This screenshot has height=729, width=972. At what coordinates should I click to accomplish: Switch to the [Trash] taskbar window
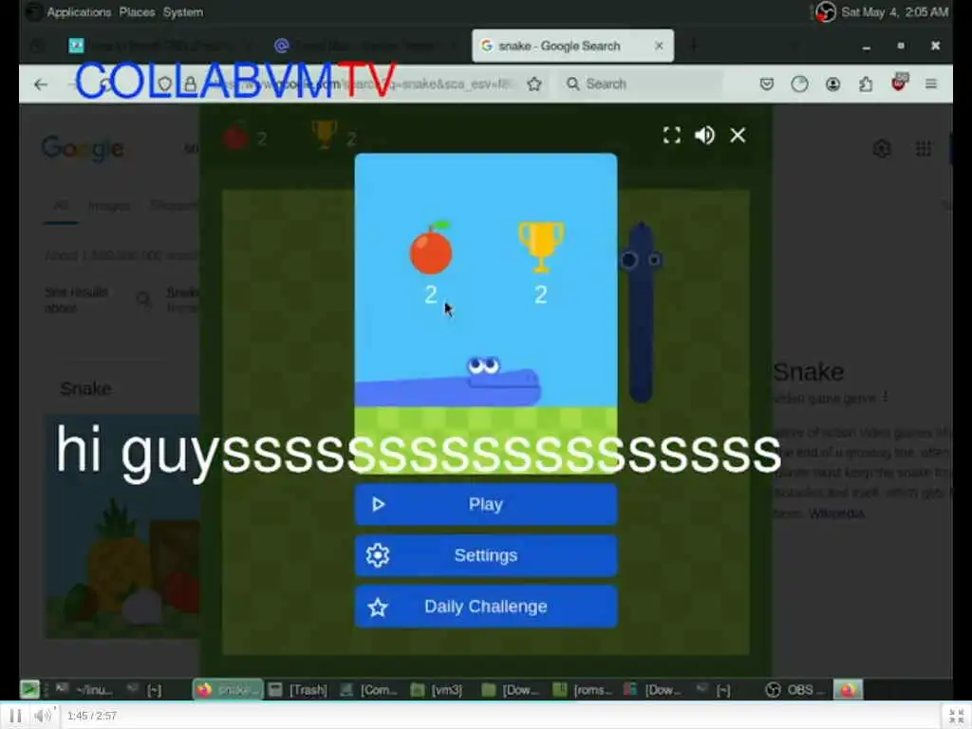(x=299, y=690)
